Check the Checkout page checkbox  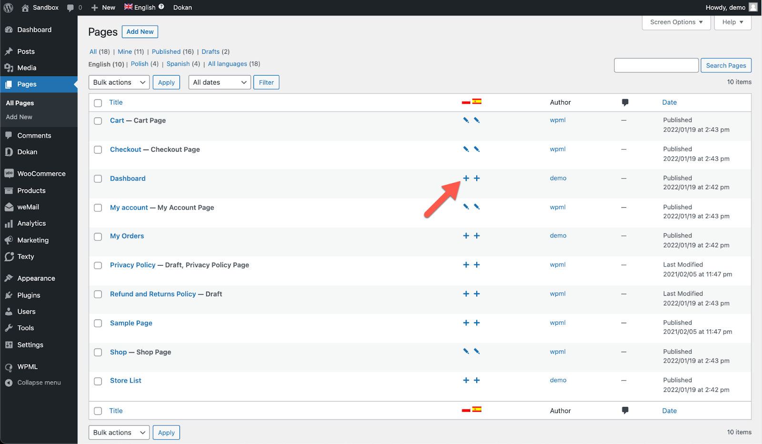pos(98,150)
